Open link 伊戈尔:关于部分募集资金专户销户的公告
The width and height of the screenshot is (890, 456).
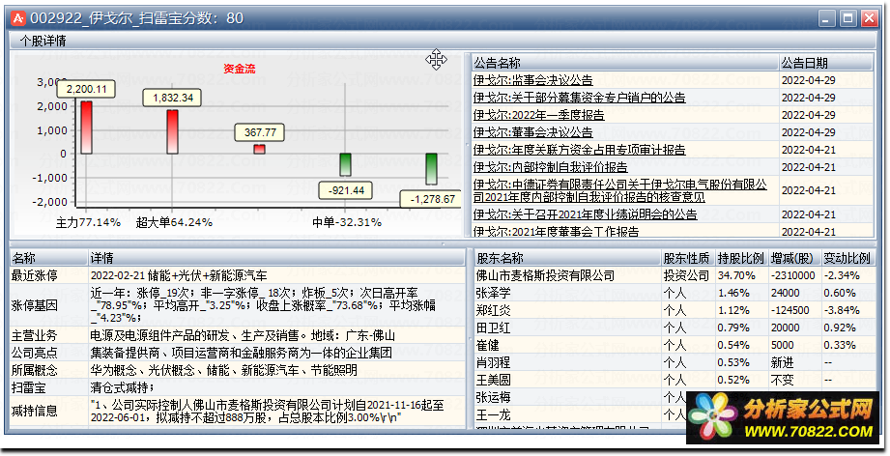[x=580, y=98]
